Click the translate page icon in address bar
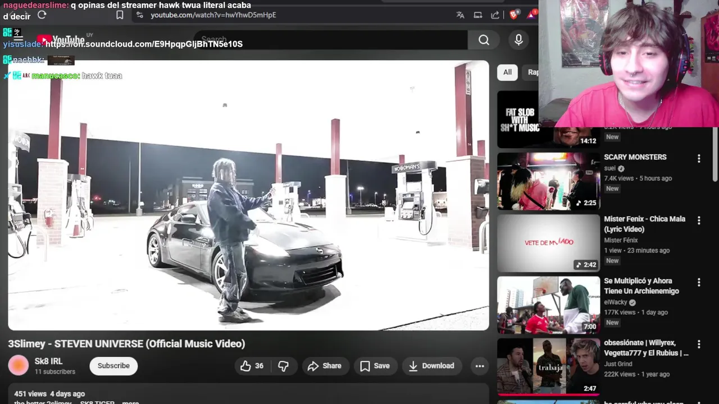The width and height of the screenshot is (719, 404). tap(460, 15)
